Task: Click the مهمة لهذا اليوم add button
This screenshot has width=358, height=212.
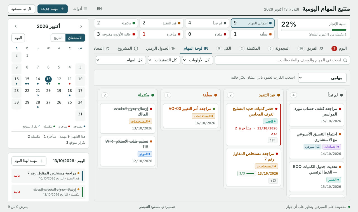Action: point(29,161)
